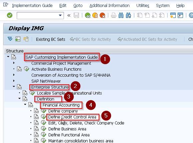
Task: Click execute clock icon for Define Credit Control Area
Action: click(x=43, y=117)
